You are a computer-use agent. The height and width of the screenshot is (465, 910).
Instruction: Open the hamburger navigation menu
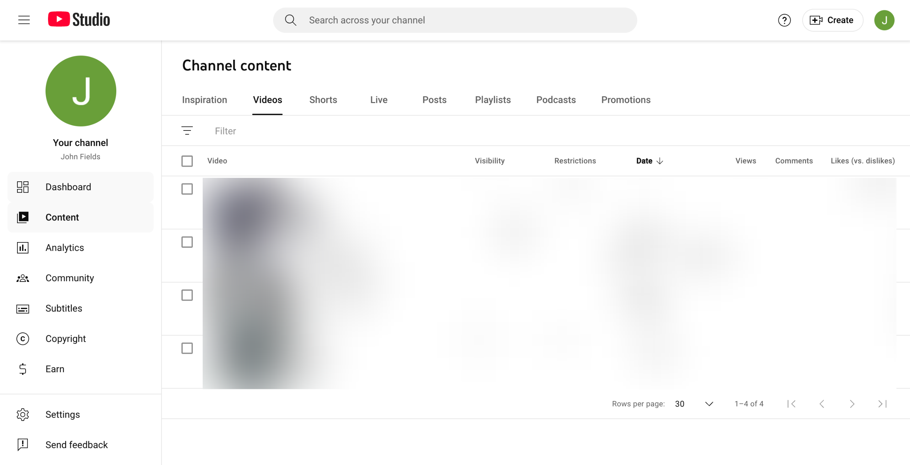coord(24,20)
